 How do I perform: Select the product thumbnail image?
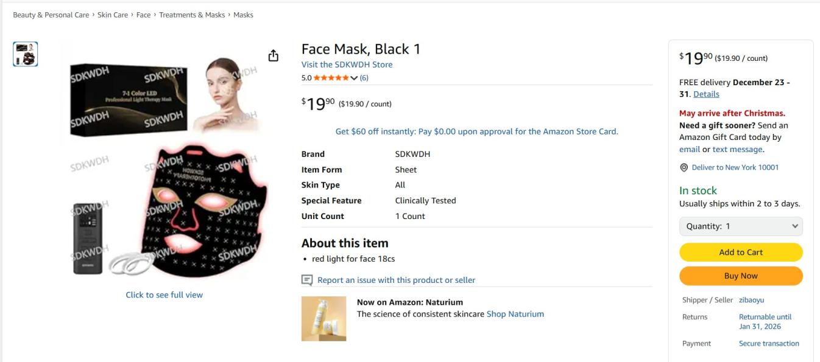(26, 54)
